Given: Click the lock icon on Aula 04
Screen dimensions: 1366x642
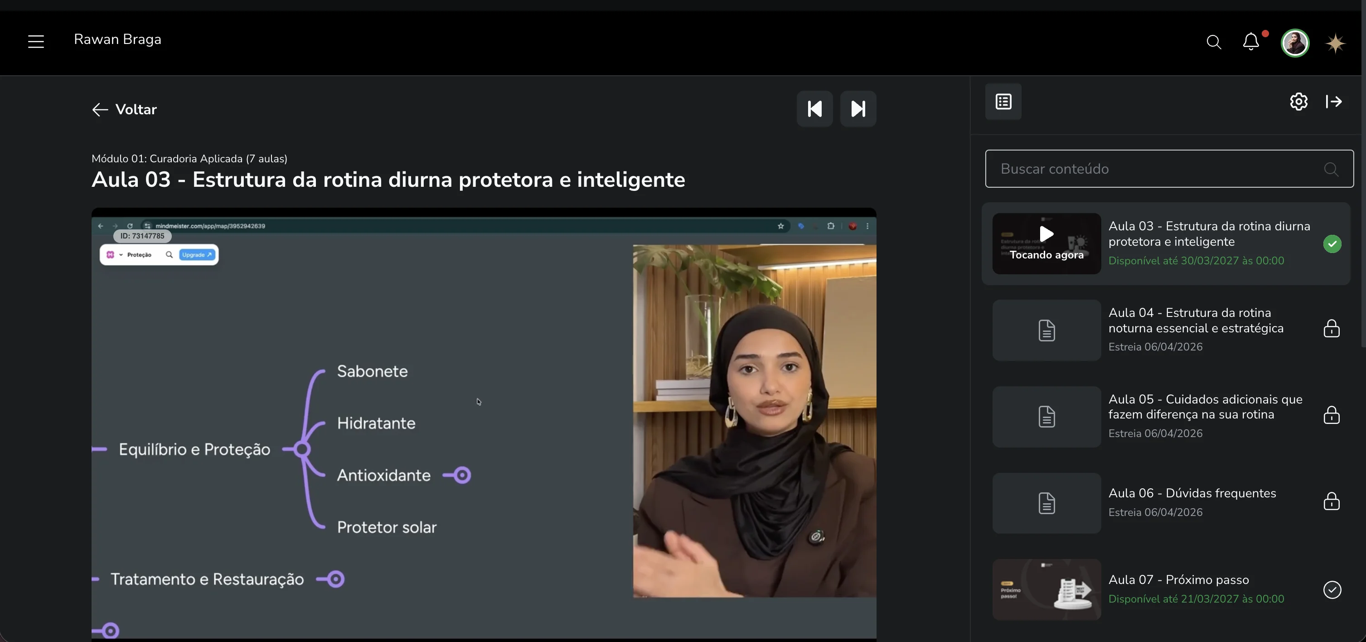Looking at the screenshot, I should (x=1332, y=329).
